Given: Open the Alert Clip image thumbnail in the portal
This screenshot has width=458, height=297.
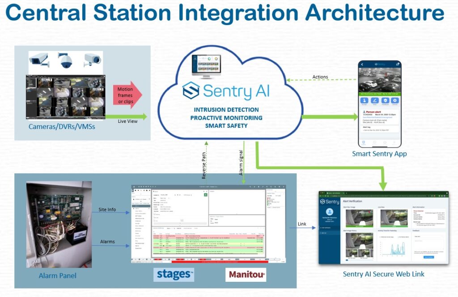Looking at the screenshot, I should (359, 218).
